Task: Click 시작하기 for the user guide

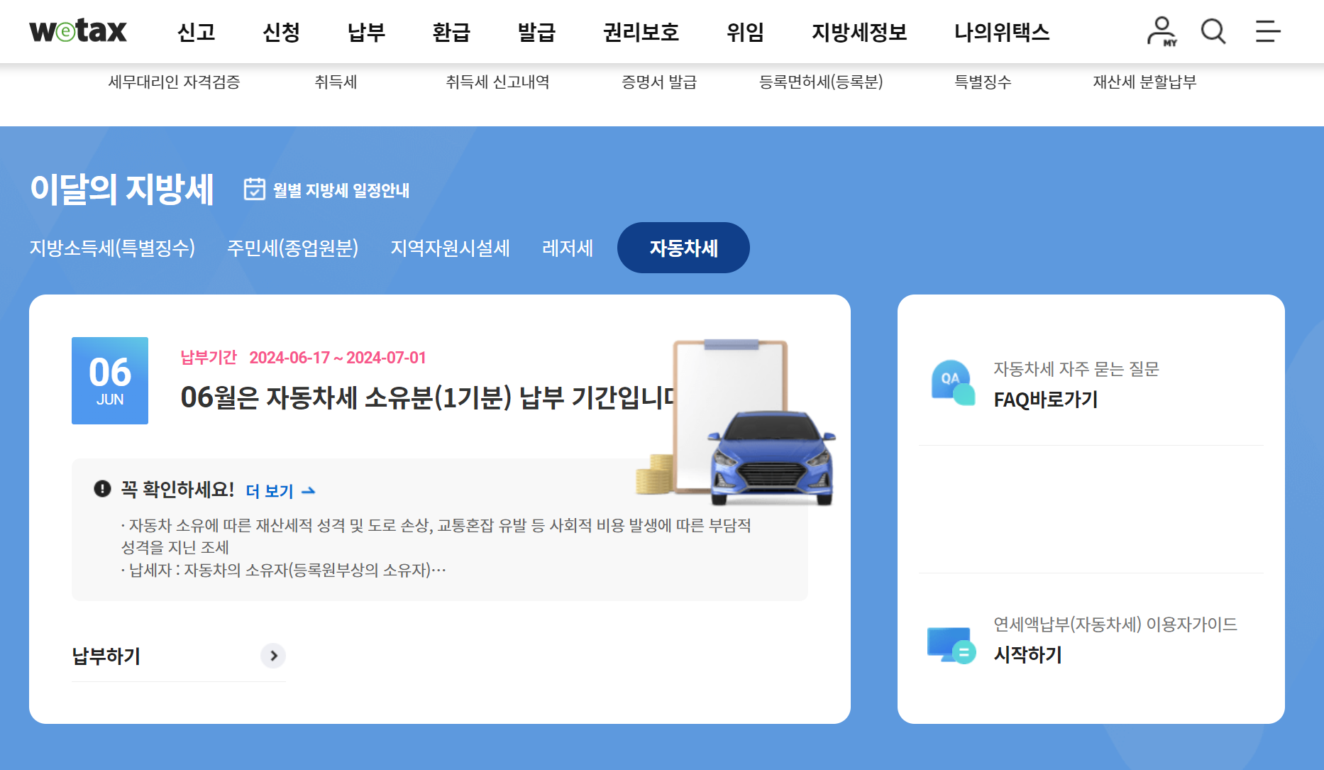Action: 1027,654
